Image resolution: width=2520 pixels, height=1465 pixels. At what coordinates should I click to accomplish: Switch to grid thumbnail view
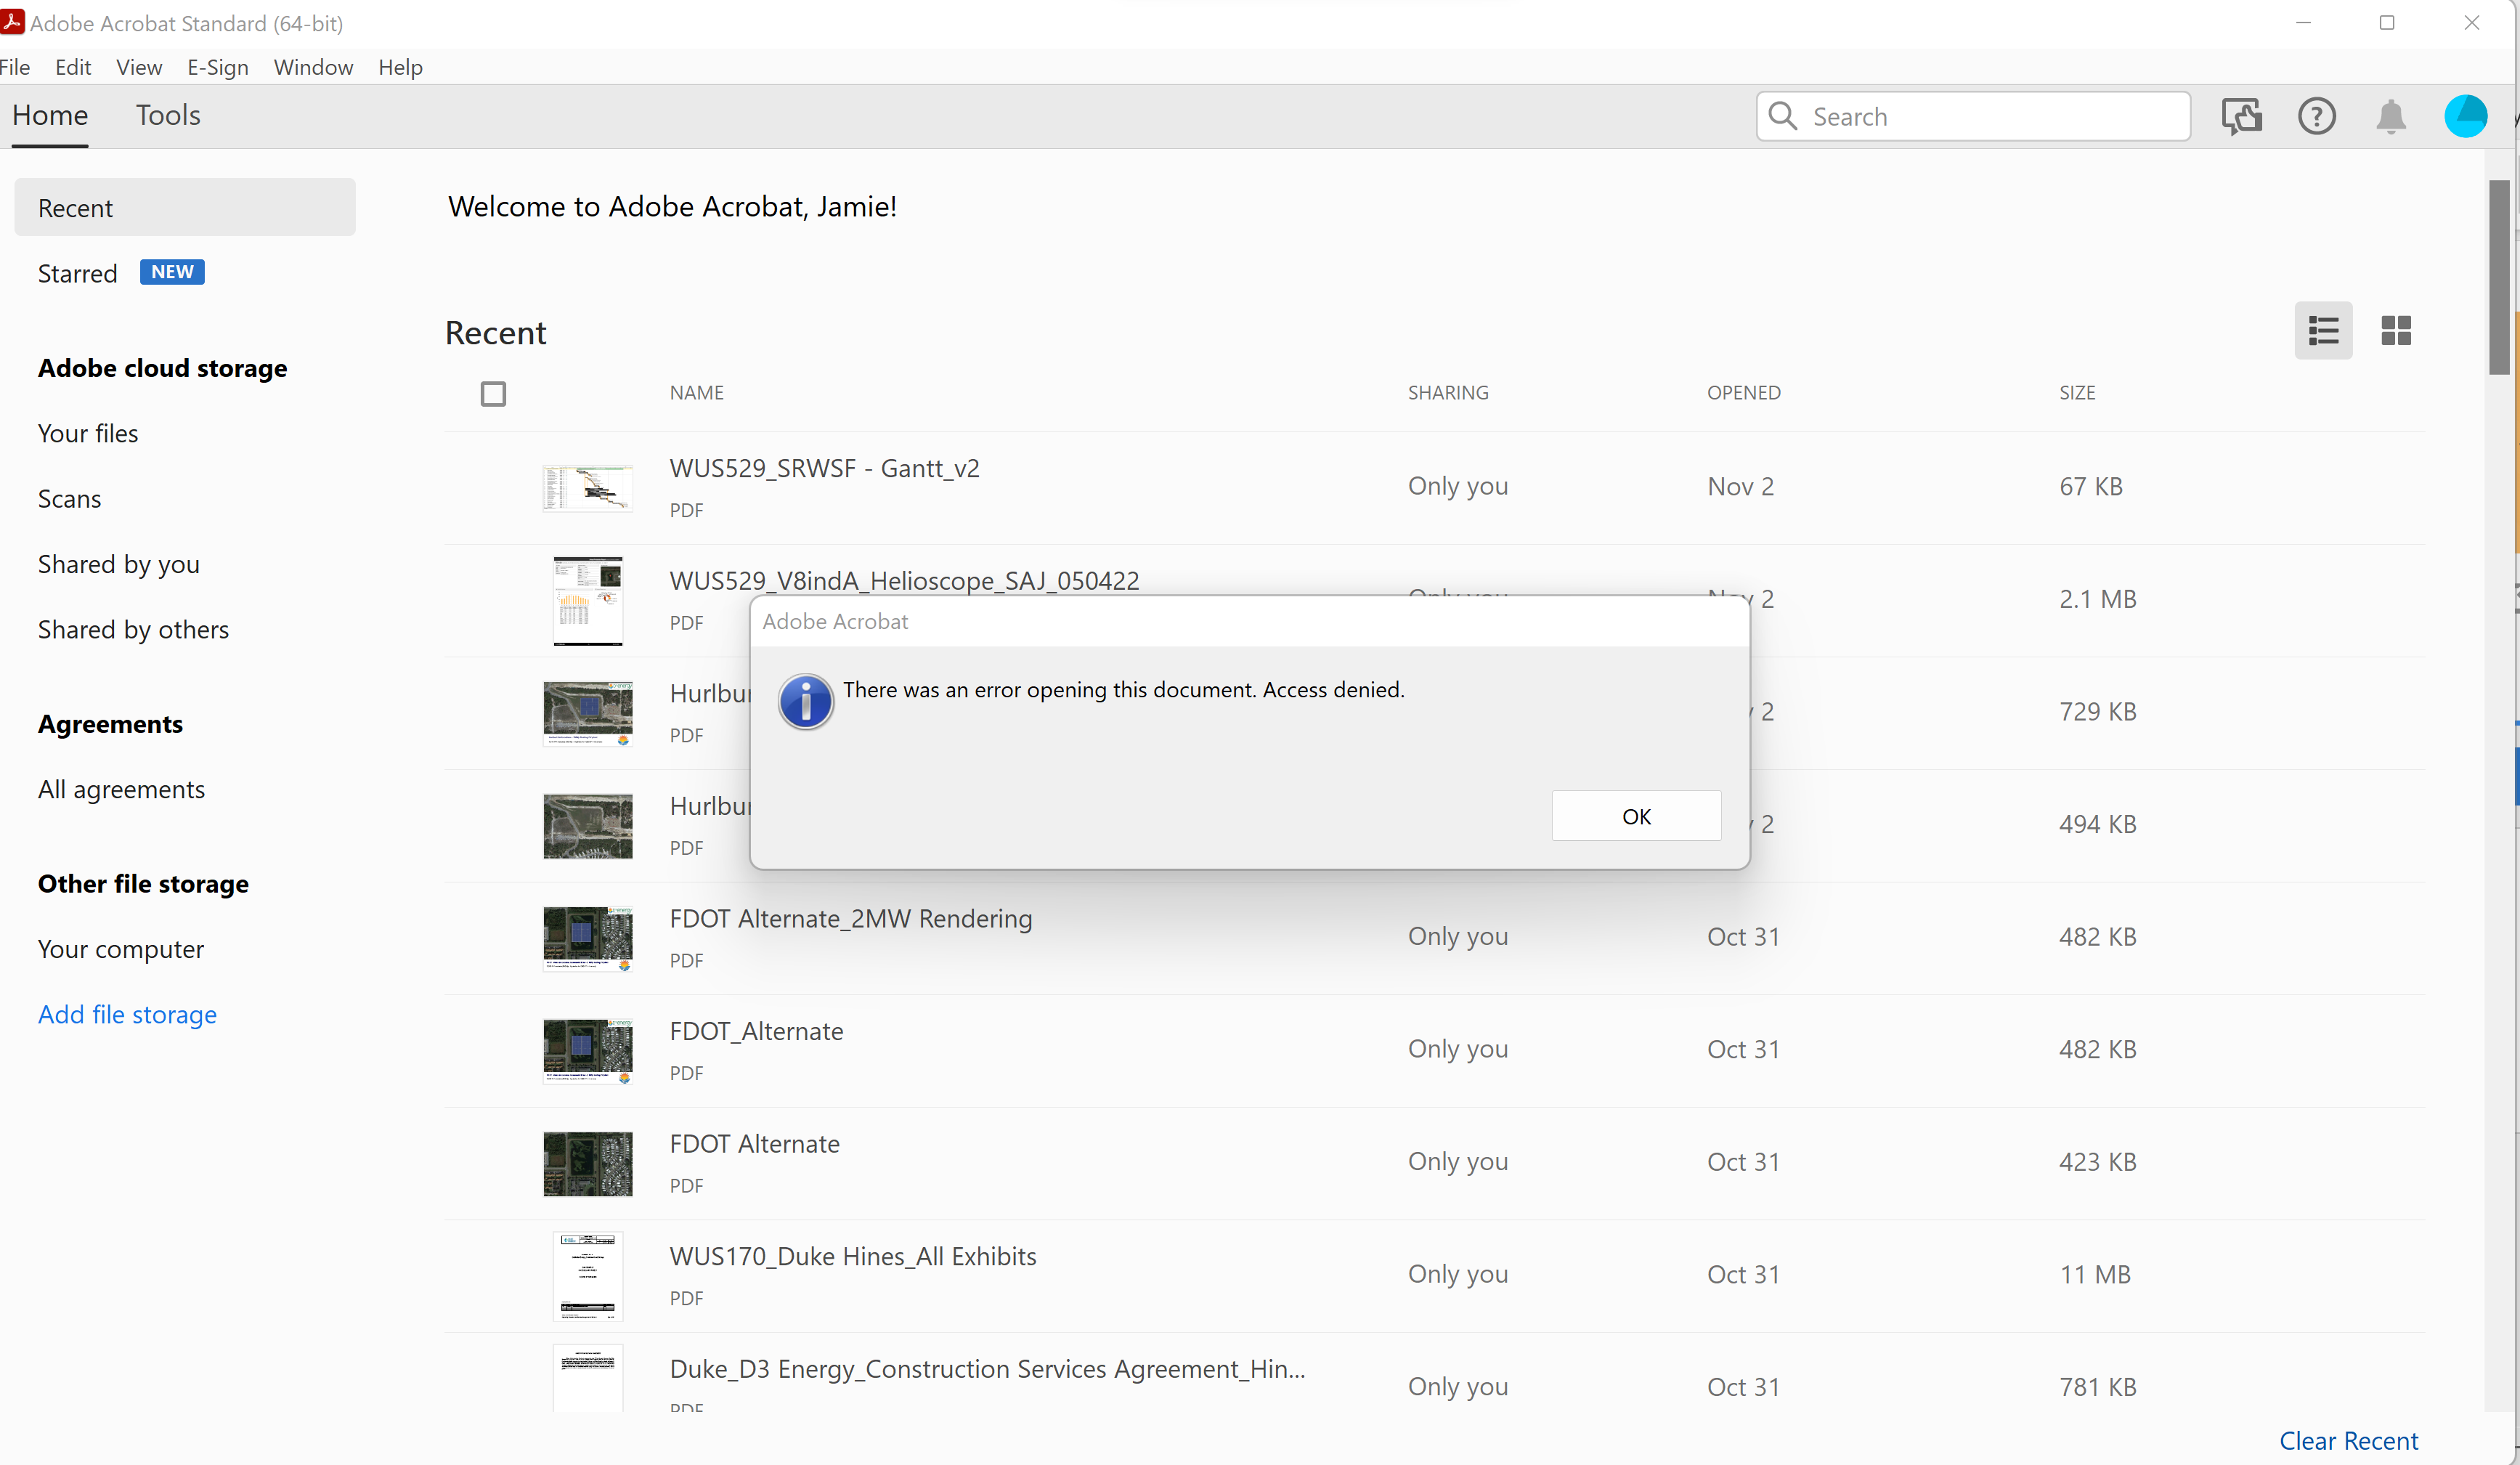coord(2396,330)
